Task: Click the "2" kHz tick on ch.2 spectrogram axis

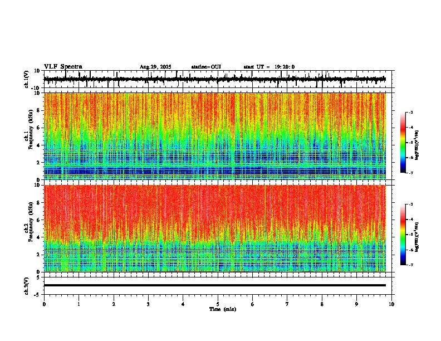Action: click(x=39, y=255)
